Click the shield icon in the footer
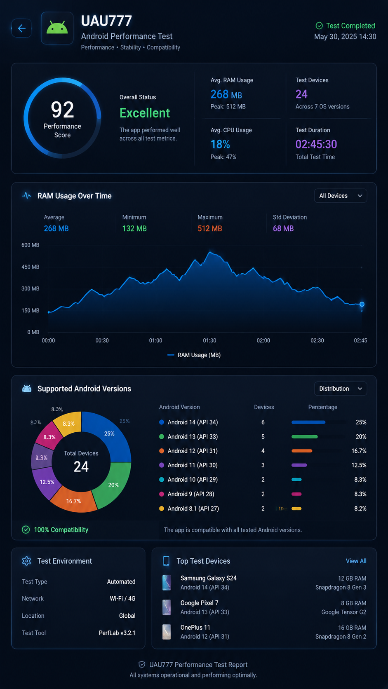This screenshot has width=388, height=689. tap(142, 665)
